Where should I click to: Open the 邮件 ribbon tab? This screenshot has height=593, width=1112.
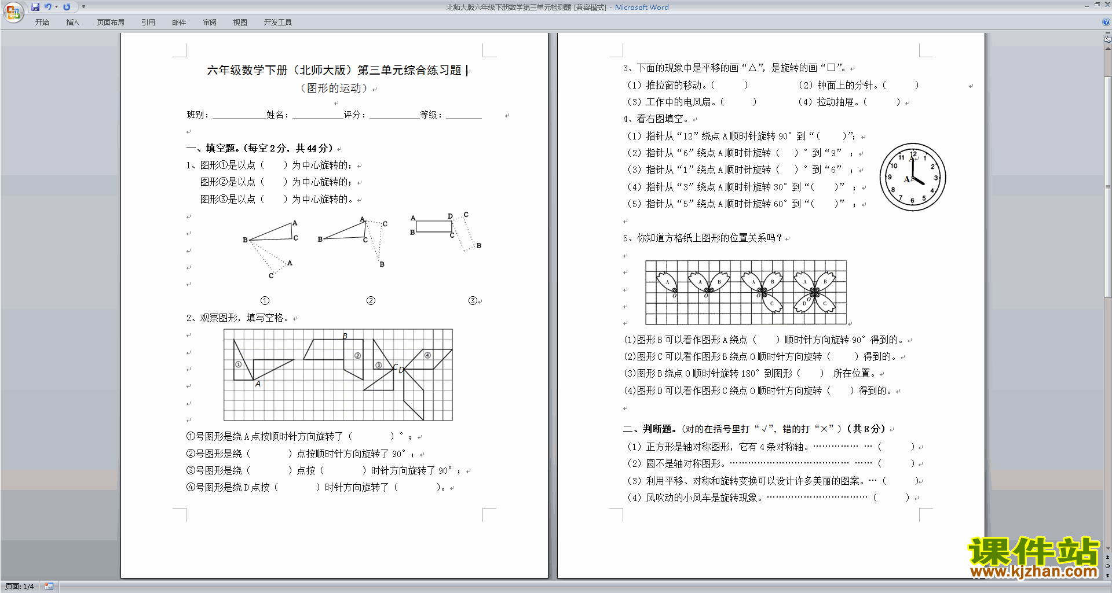[x=179, y=23]
